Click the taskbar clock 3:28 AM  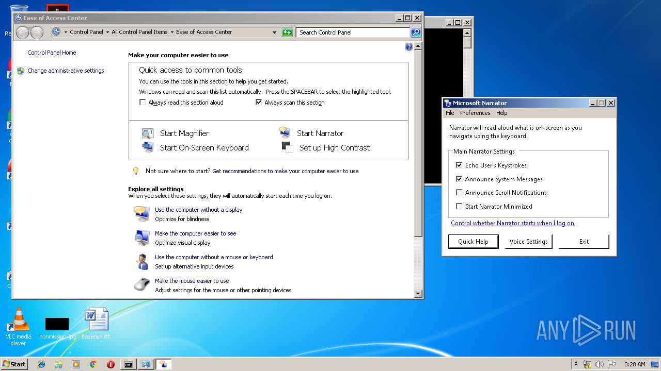pyautogui.click(x=635, y=364)
